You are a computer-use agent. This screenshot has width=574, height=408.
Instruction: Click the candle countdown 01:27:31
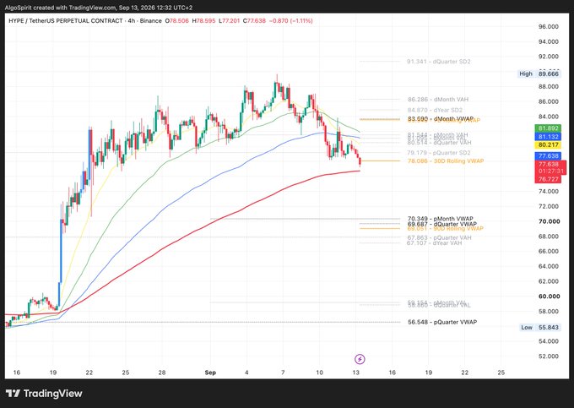551,171
